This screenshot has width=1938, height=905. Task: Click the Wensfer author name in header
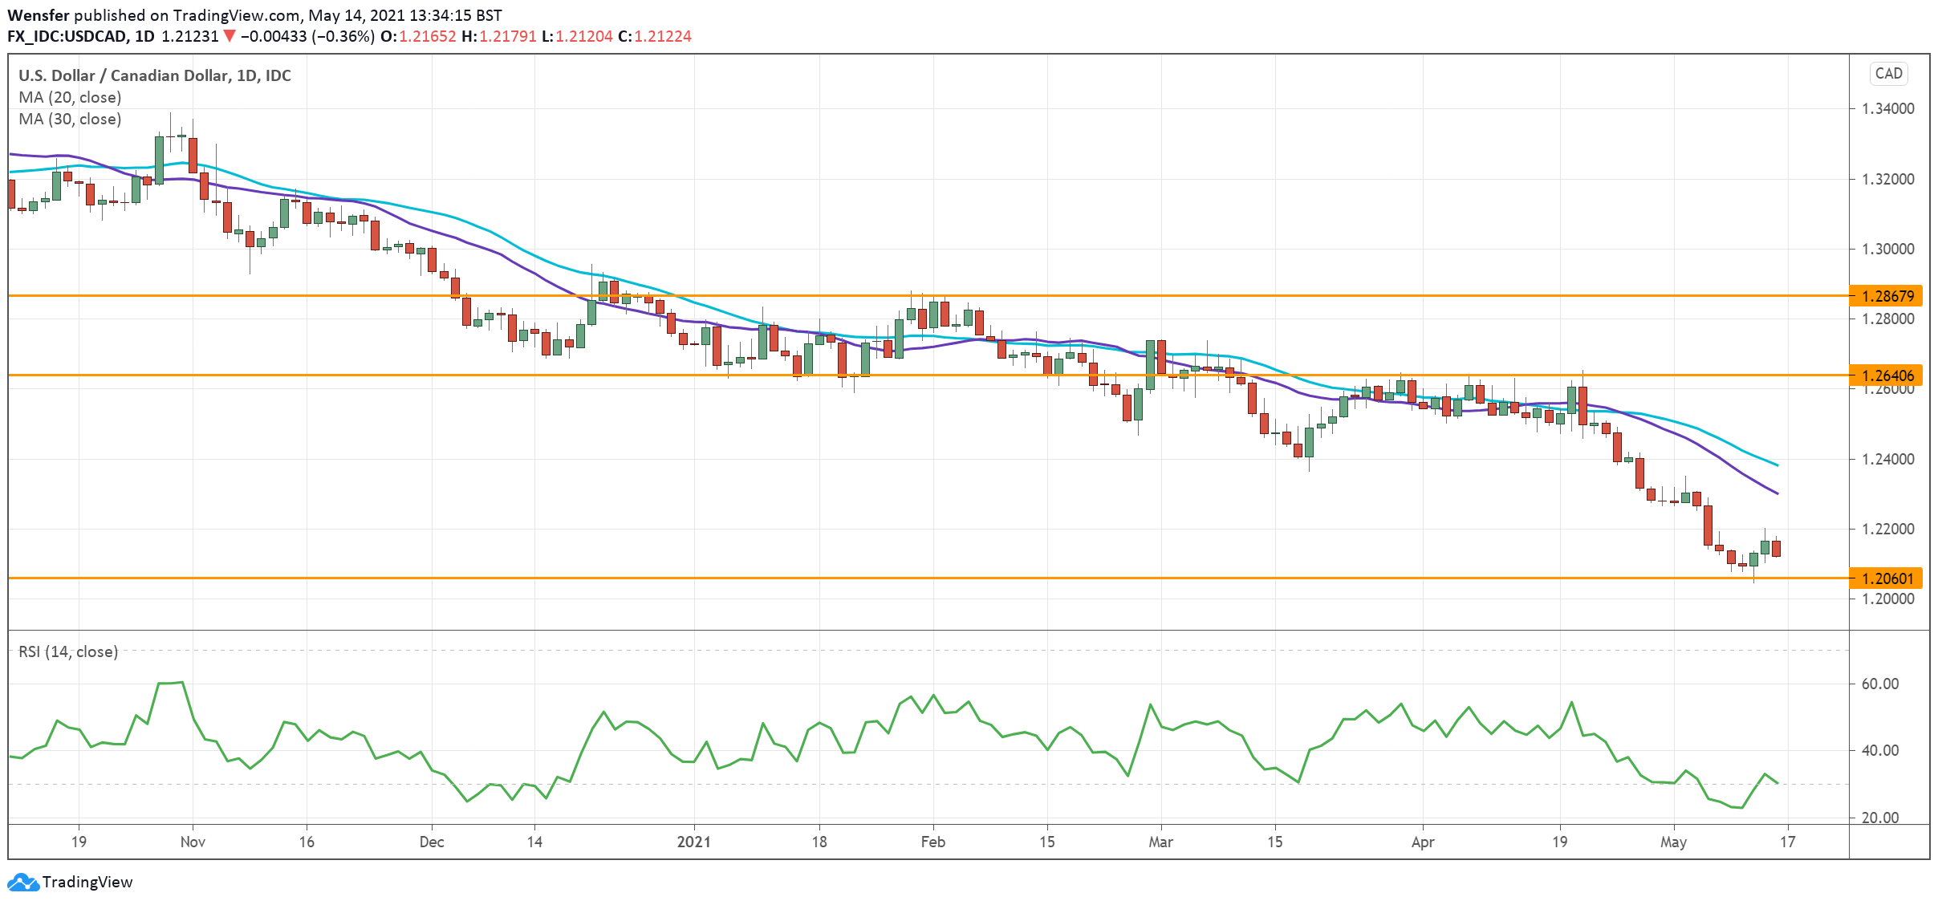point(38,15)
